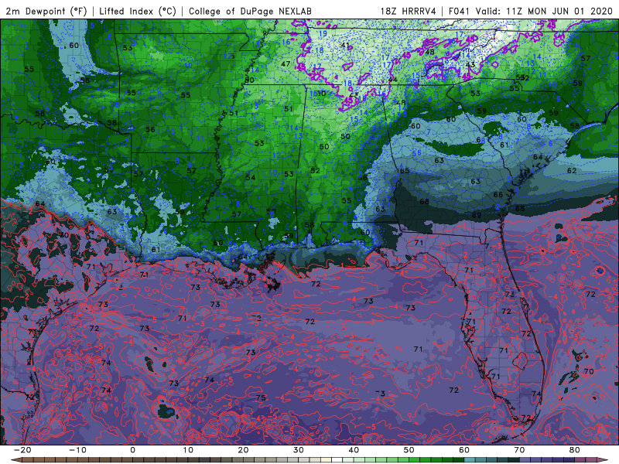Viewport: 619px width, 464px height.
Task: Click the left arrow end of the colorbar
Action: click(15, 460)
